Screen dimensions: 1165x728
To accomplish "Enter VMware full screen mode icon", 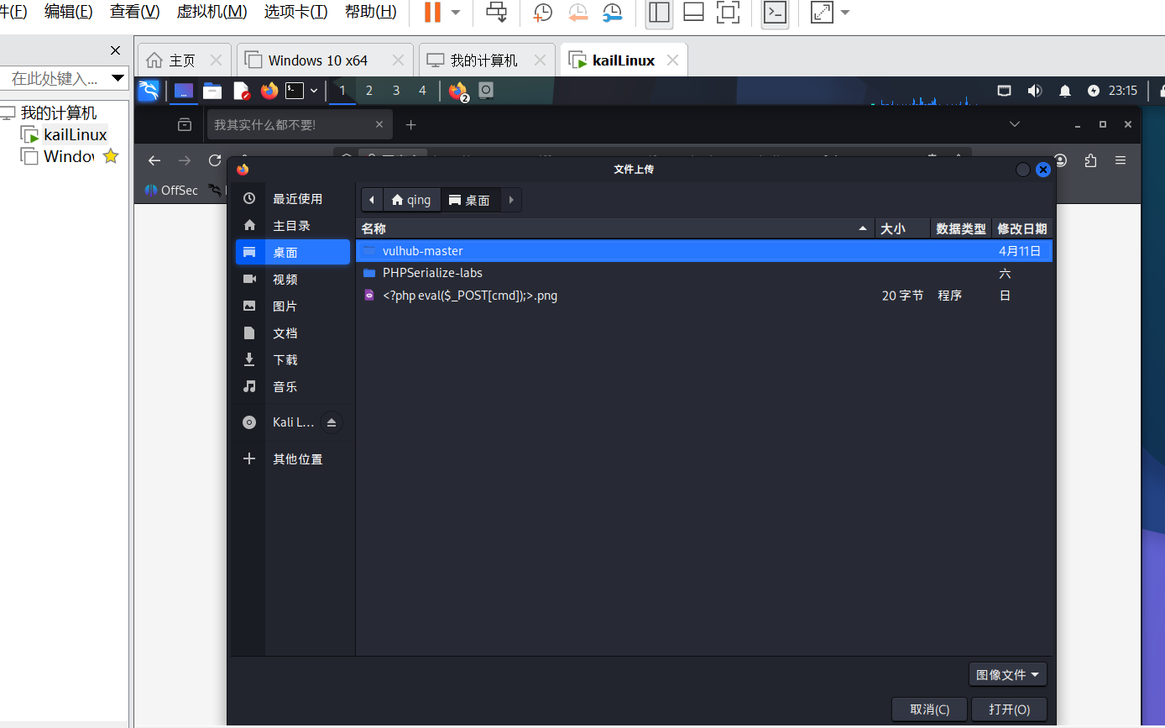I will [728, 13].
